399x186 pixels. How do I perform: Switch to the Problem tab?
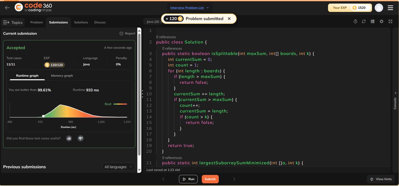pos(37,22)
